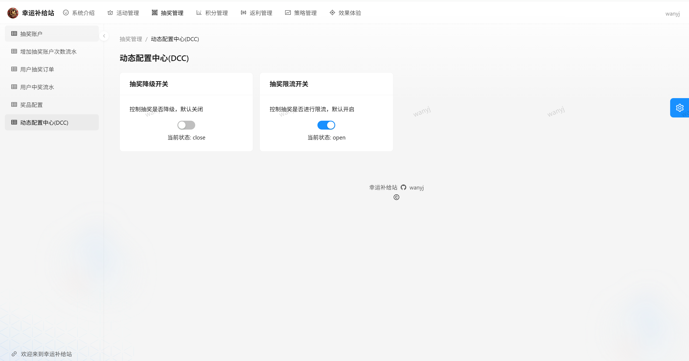
Task: Toggle the 抽奖降级开关 switch on
Action: tap(186, 125)
